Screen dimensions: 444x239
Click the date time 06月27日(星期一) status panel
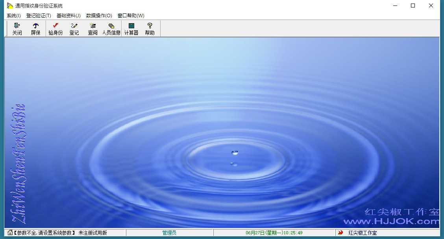[274, 233]
